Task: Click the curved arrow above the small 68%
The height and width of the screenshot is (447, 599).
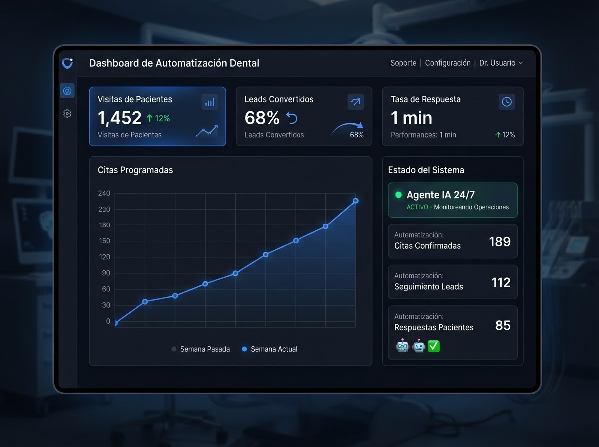Action: (x=347, y=128)
